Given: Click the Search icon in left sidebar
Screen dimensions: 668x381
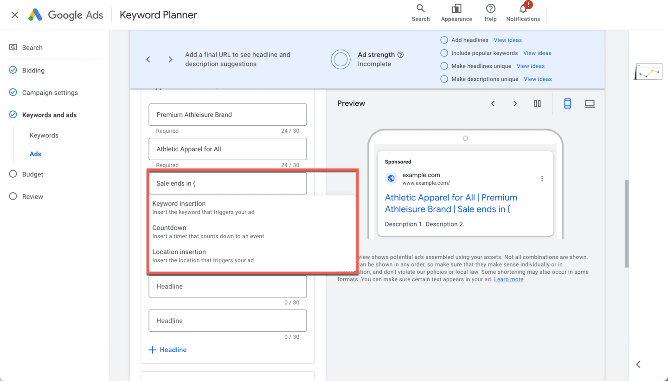Looking at the screenshot, I should coord(13,47).
